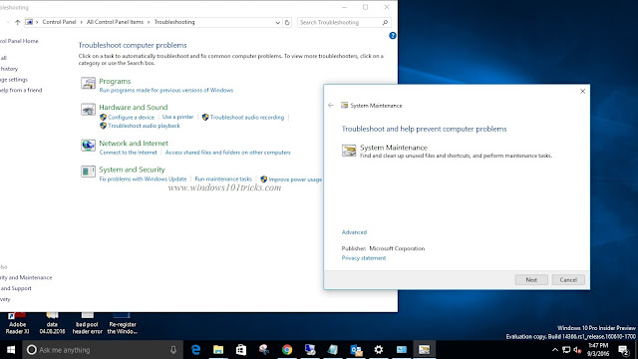Click Troubleshoot audio recording link

point(247,118)
